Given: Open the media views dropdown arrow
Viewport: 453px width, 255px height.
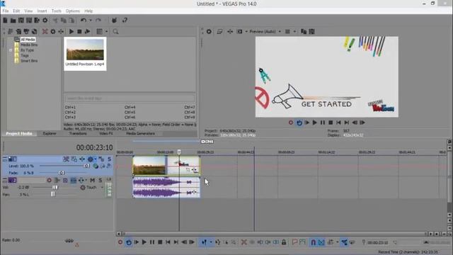Looking at the screenshot, I should coord(106,31).
